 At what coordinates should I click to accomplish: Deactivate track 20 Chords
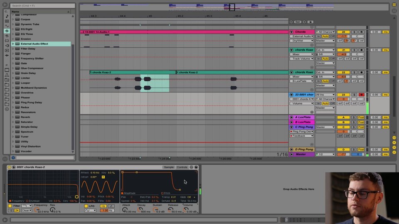pos(343,32)
